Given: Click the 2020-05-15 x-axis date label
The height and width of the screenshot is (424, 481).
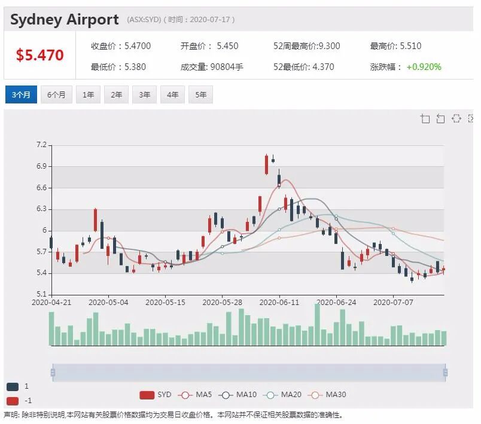Looking at the screenshot, I should (x=165, y=303).
